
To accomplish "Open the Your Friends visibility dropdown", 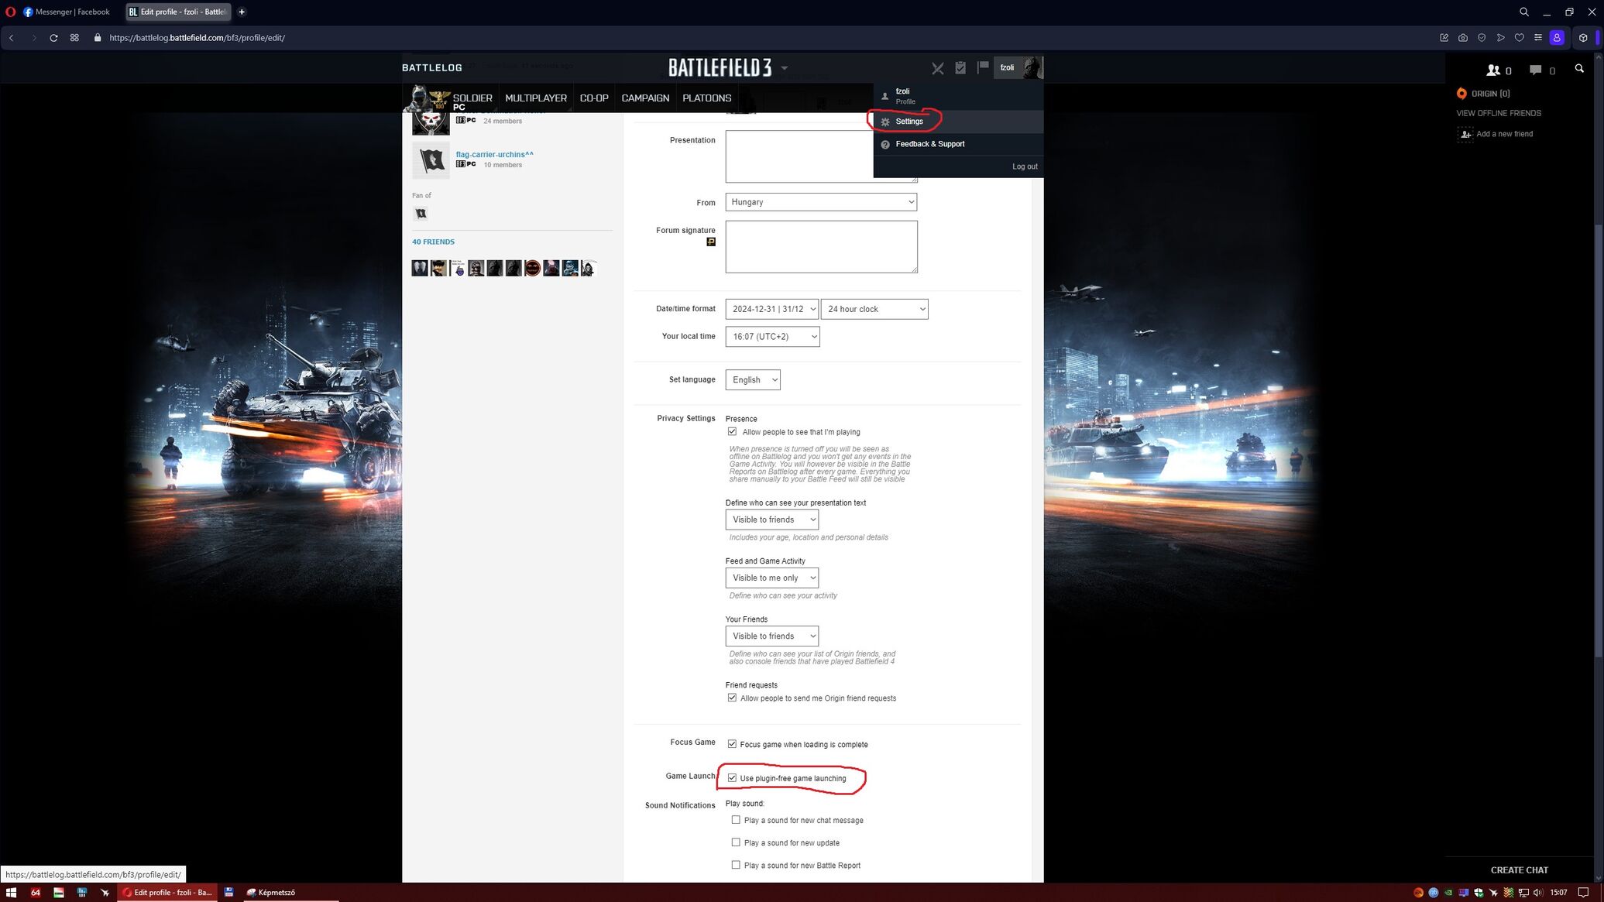I will pos(771,636).
